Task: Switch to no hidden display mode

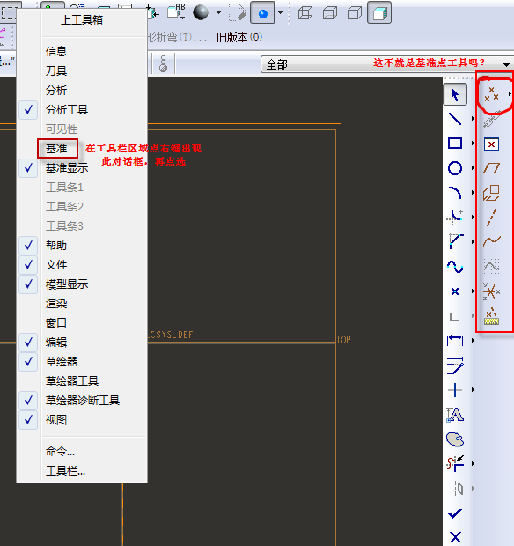Action: (355, 13)
